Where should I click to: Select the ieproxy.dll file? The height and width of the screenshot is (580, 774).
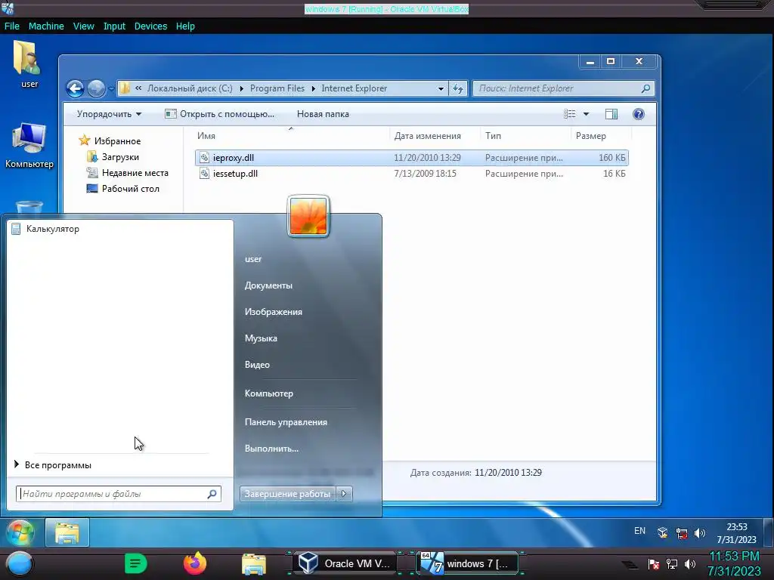point(412,158)
